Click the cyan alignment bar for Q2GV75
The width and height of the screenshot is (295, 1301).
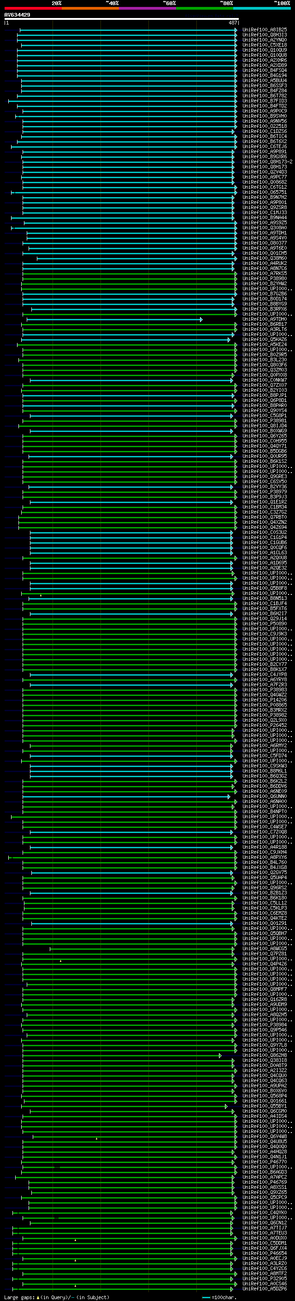(x=132, y=873)
